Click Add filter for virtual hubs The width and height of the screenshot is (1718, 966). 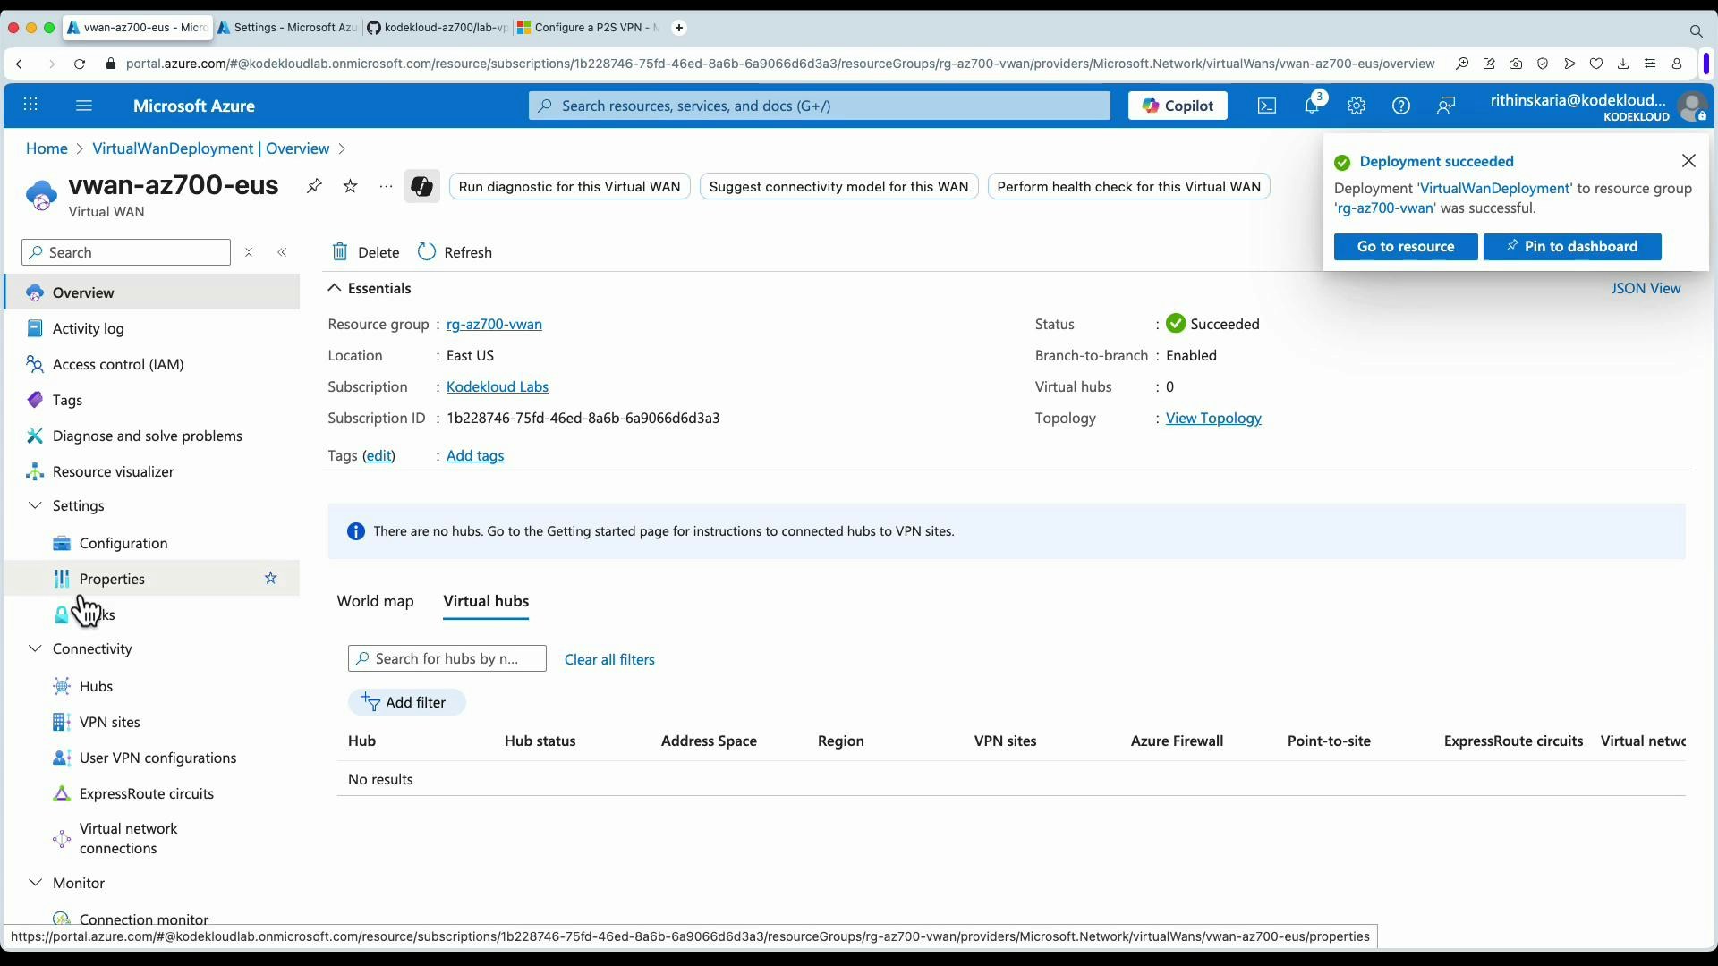tap(406, 702)
